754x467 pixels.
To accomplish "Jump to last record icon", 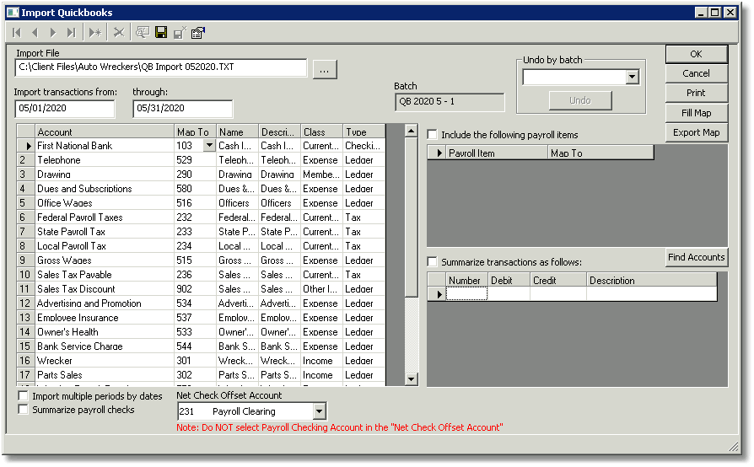I will pos(71,33).
